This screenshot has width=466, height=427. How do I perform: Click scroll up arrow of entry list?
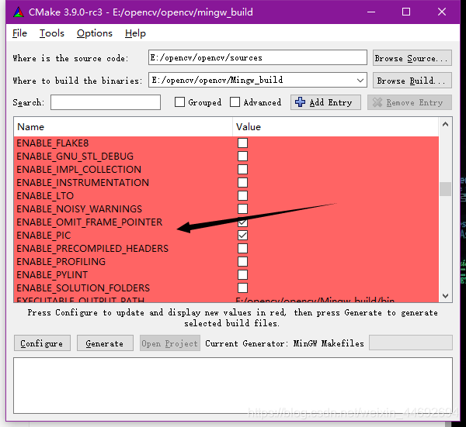click(445, 124)
